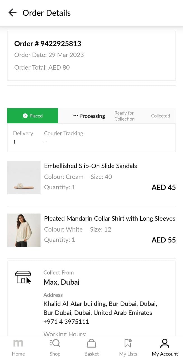Open the My Lists bookmark icon
183x358 pixels.
(x=128, y=343)
